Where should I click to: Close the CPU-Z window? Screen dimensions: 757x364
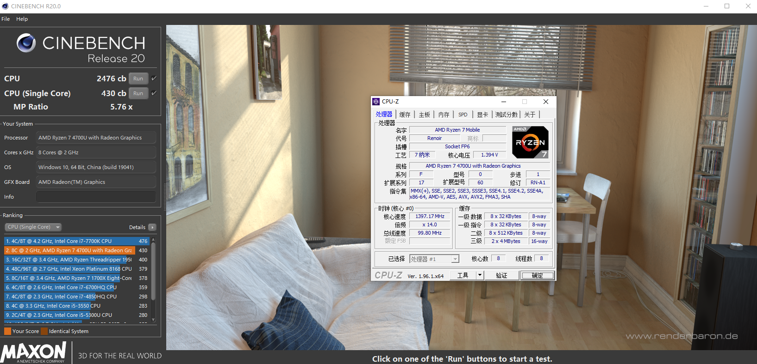545,102
